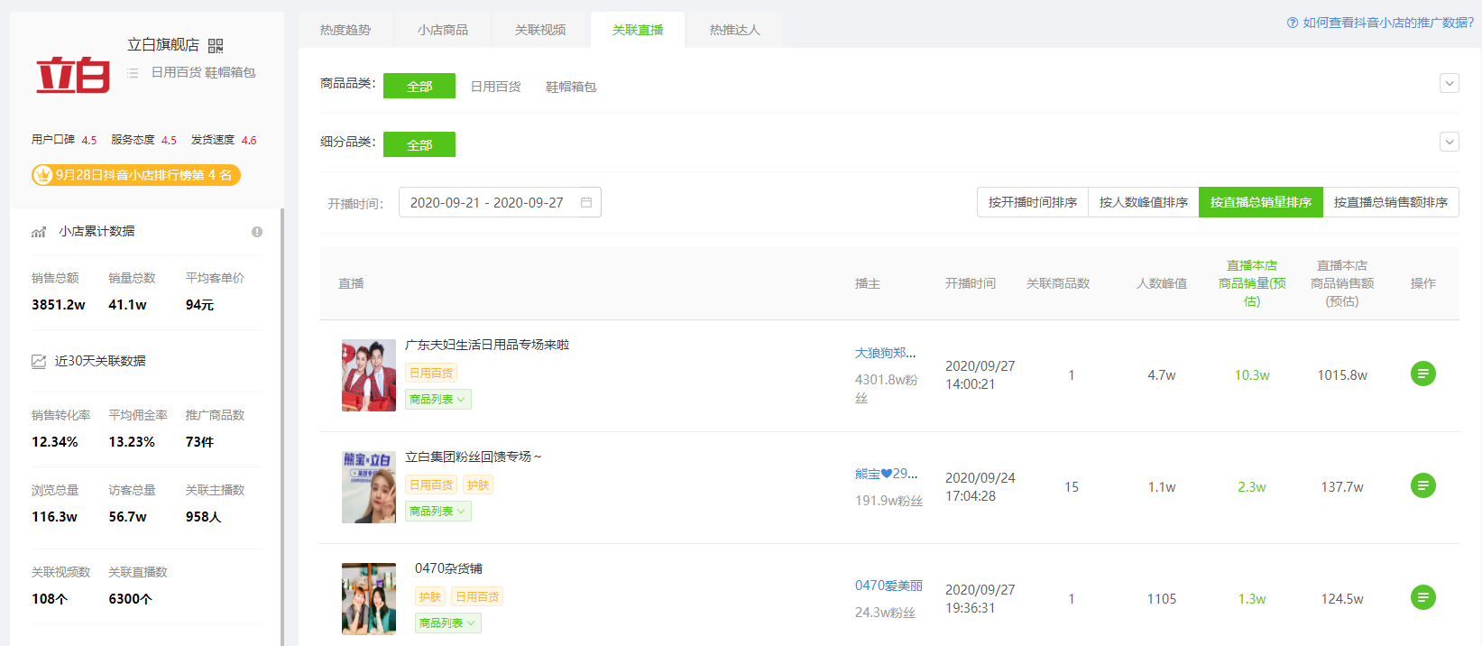Select 全部 in 细分品类 filter
This screenshot has width=1482, height=646.
click(419, 144)
